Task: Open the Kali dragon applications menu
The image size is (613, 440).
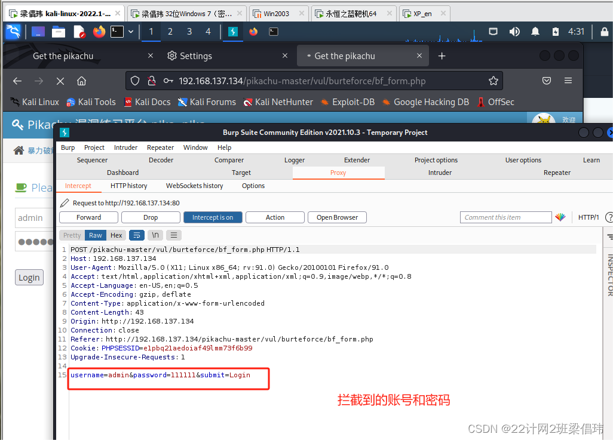Action: [x=13, y=32]
